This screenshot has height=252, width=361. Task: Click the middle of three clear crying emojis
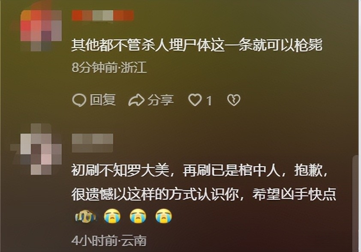(x=138, y=216)
